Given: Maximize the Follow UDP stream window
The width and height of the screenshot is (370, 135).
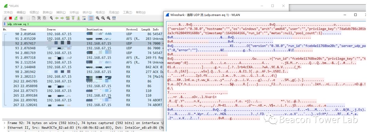Looking at the screenshot, I should pos(355,15).
